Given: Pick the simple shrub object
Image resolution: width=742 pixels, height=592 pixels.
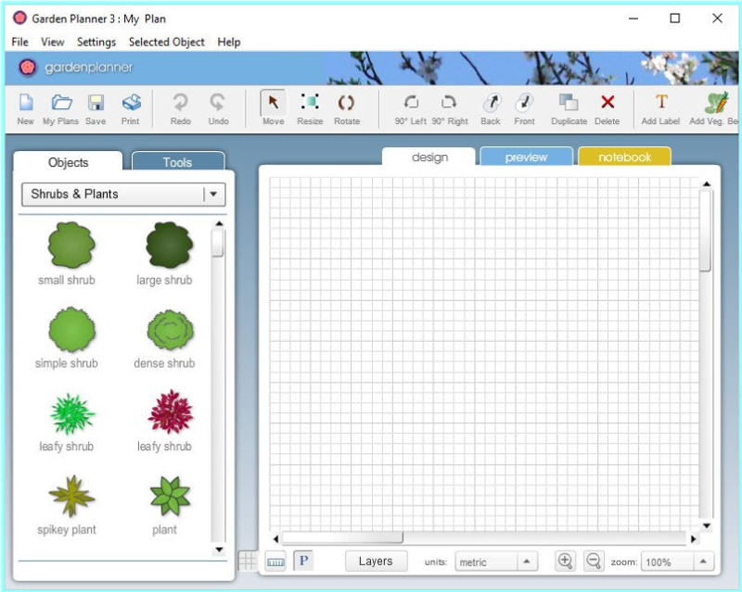Looking at the screenshot, I should pyautogui.click(x=71, y=330).
